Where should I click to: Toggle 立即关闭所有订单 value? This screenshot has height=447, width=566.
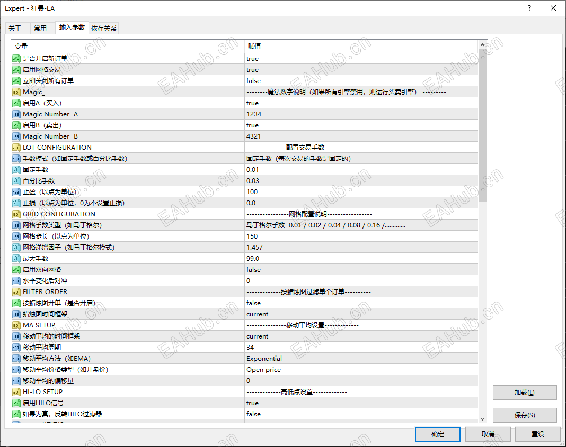318,80
